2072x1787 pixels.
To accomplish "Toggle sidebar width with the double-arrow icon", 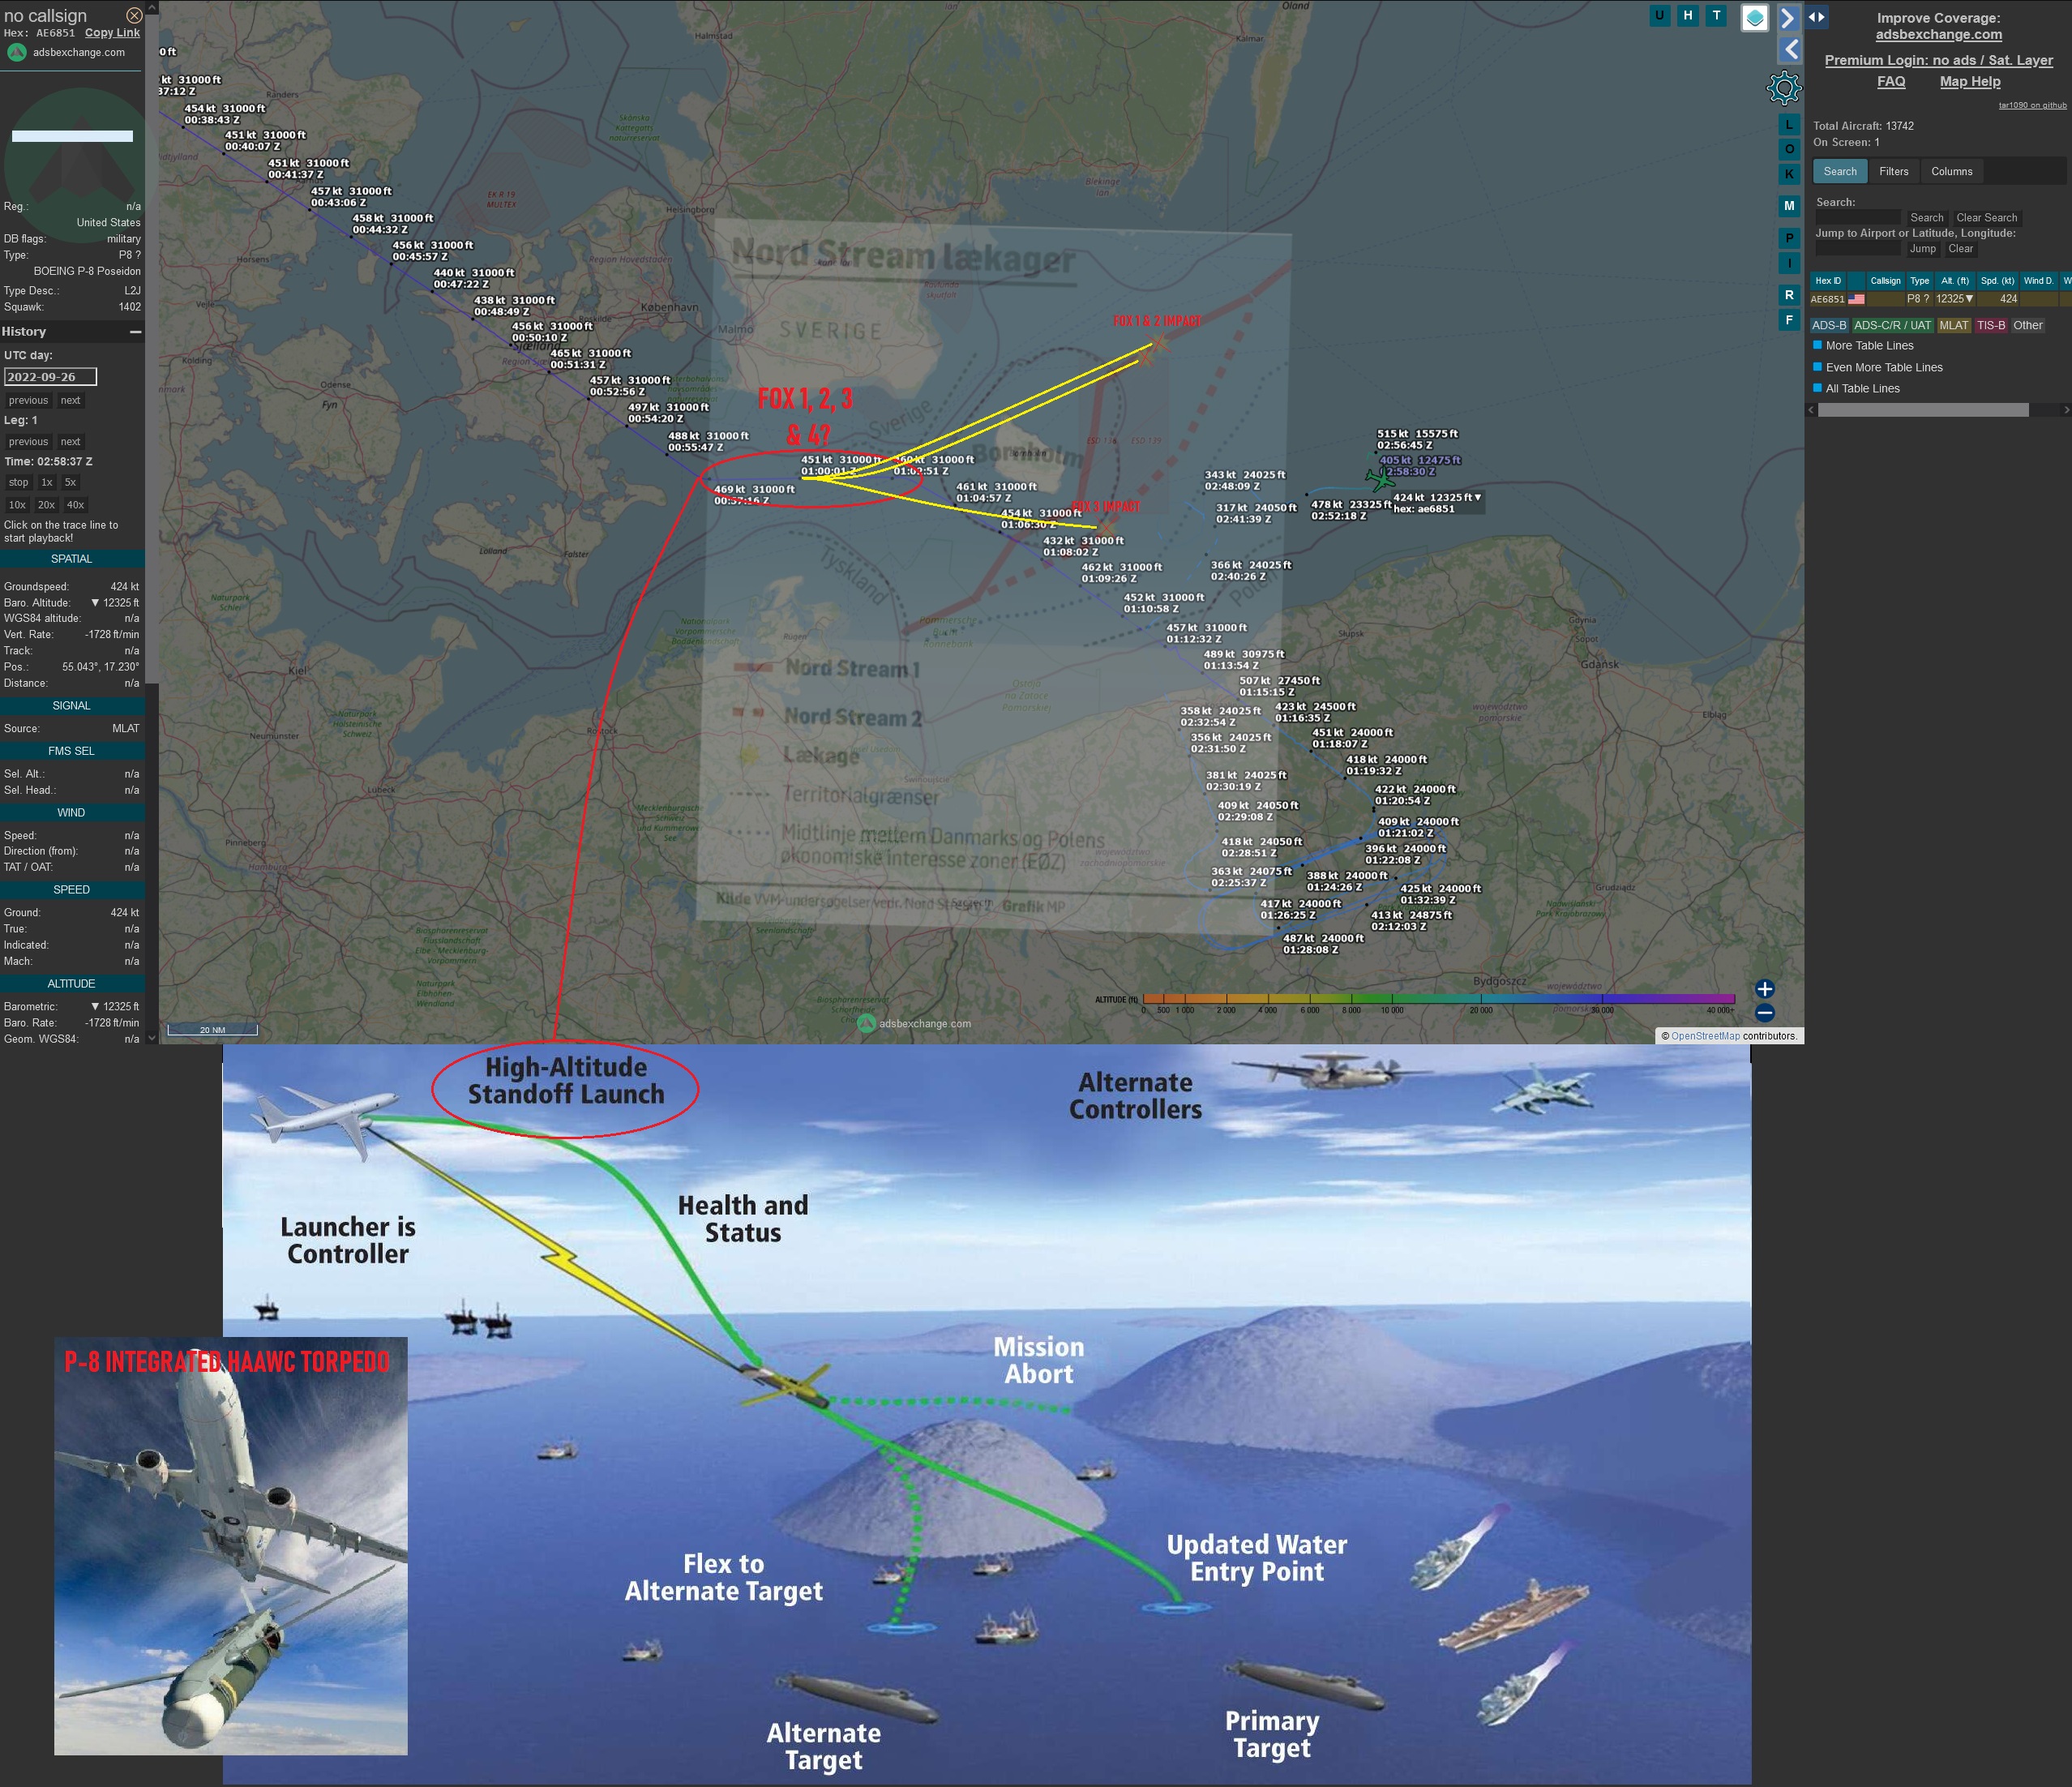I will pyautogui.click(x=1817, y=17).
